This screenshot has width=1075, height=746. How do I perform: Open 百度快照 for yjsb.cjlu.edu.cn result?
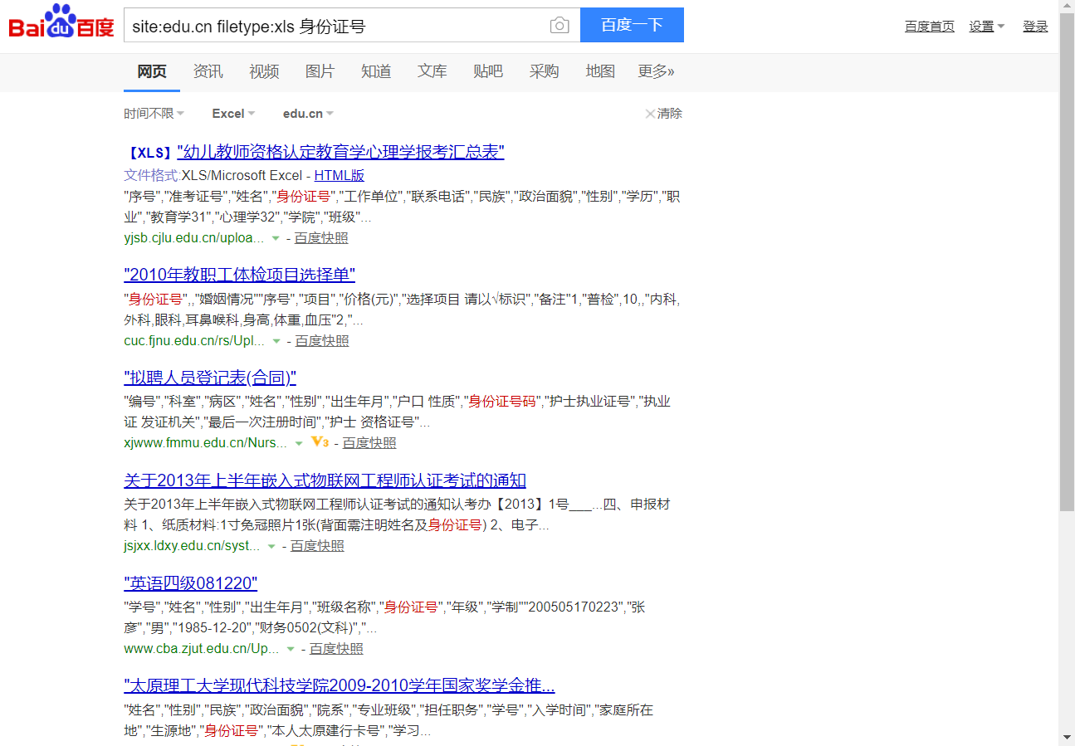[x=321, y=239]
